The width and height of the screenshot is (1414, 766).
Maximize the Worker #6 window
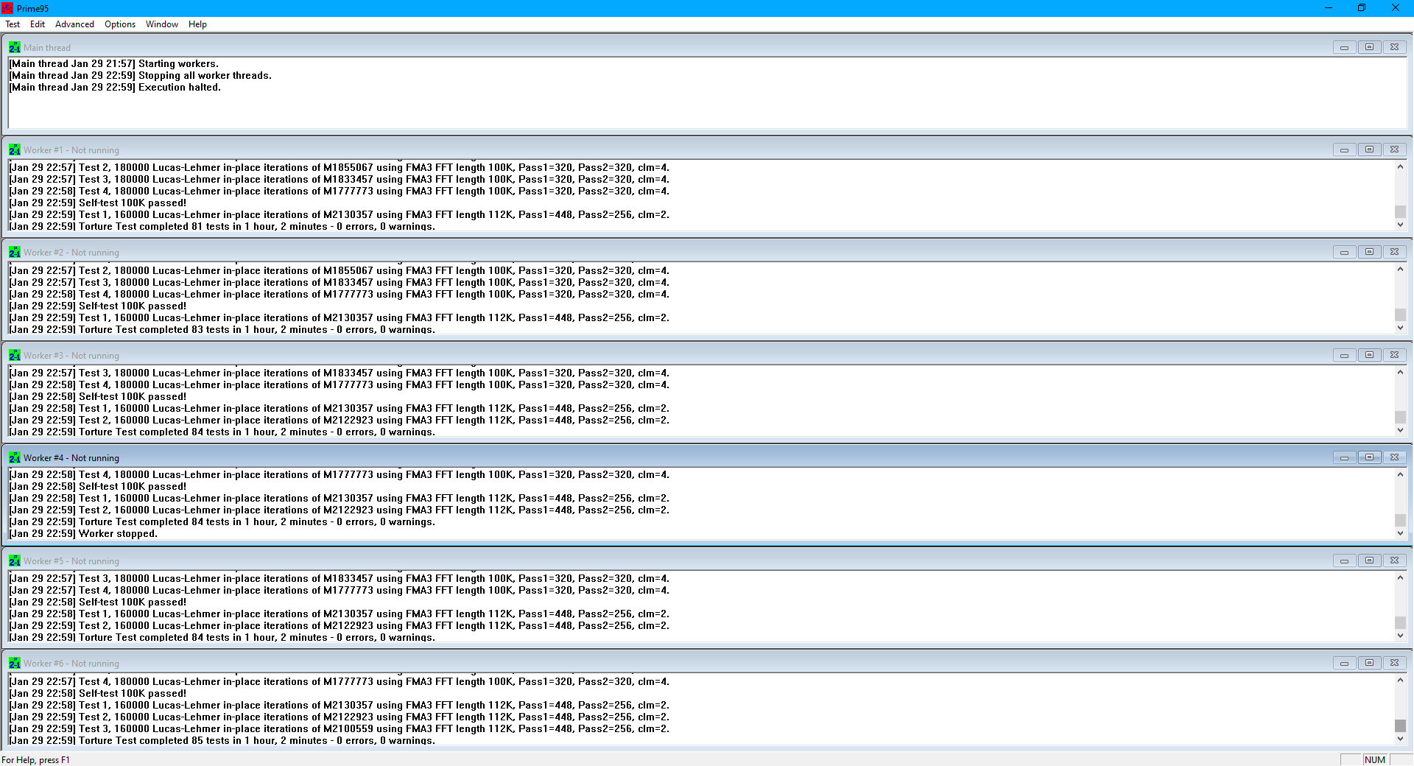[x=1369, y=663]
